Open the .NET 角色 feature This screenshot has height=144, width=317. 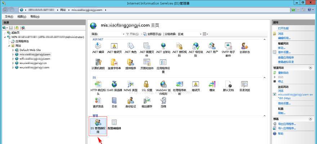point(130,48)
